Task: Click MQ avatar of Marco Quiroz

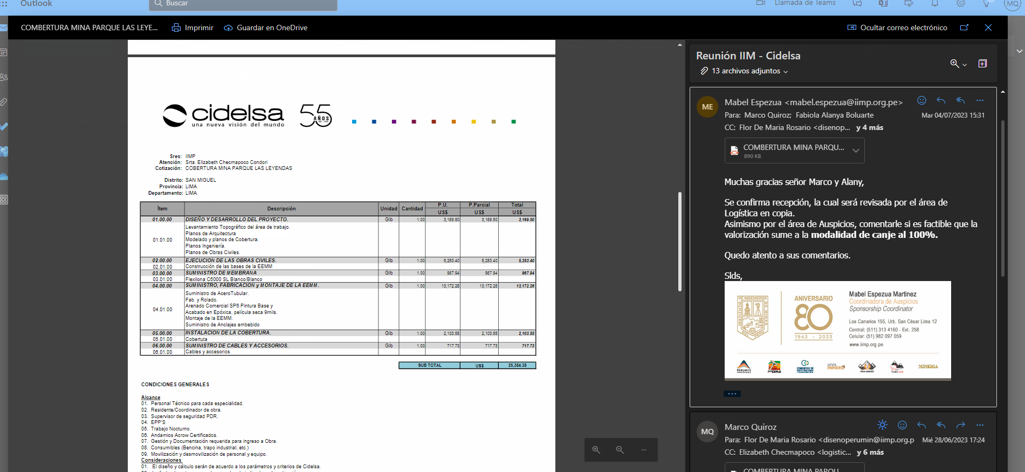Action: [707, 432]
